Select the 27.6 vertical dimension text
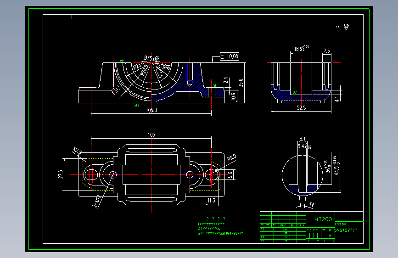 [61, 174]
